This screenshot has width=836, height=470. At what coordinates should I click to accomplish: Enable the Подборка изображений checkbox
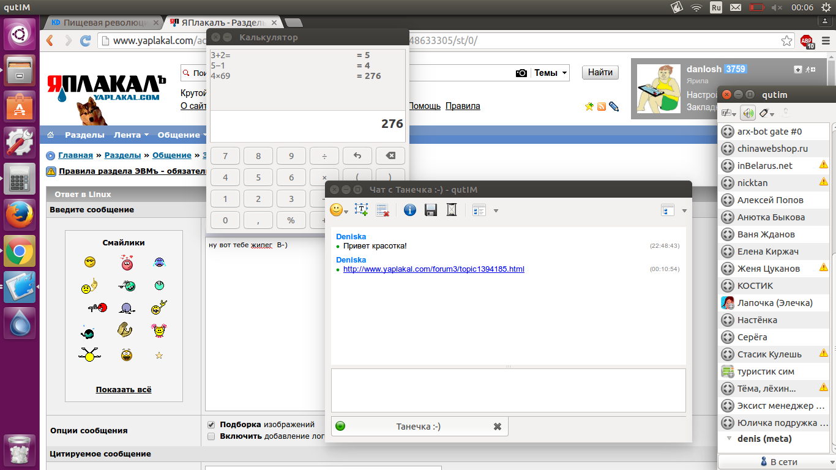[211, 424]
